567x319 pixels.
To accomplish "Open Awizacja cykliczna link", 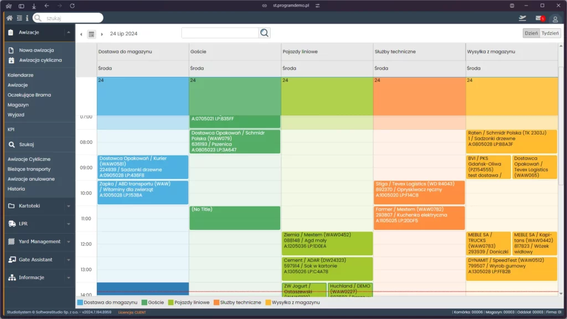I will point(40,60).
